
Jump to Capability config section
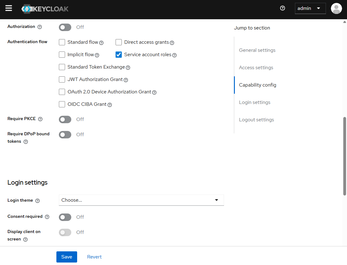click(257, 85)
